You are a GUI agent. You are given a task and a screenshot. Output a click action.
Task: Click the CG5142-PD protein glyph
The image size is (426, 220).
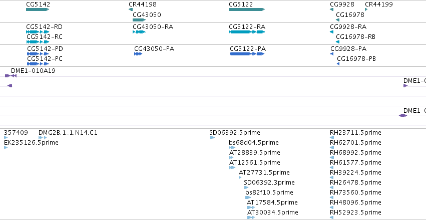click(x=38, y=54)
